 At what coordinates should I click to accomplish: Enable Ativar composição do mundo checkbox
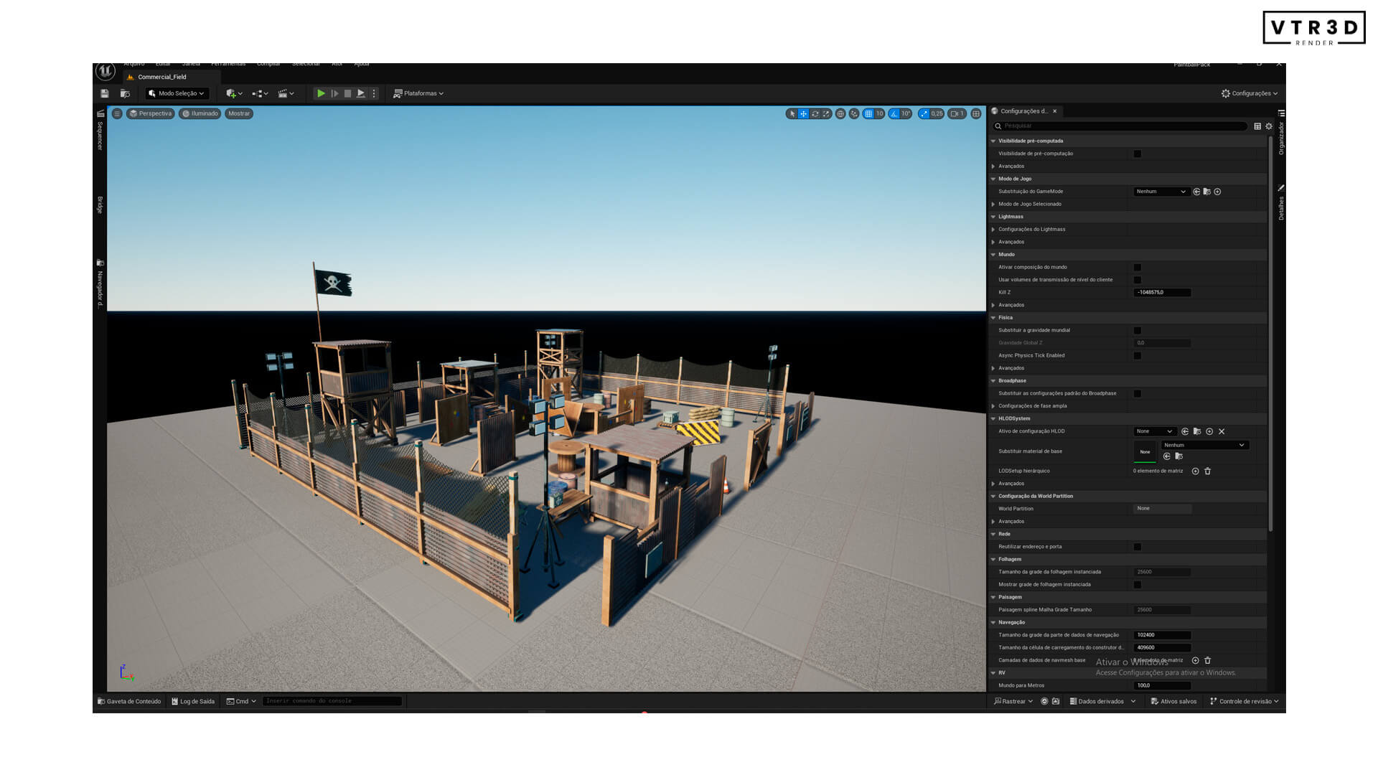click(x=1138, y=267)
